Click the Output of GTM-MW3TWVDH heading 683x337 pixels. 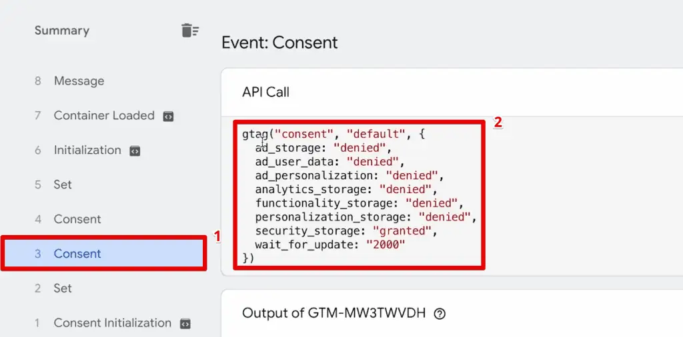coord(333,313)
